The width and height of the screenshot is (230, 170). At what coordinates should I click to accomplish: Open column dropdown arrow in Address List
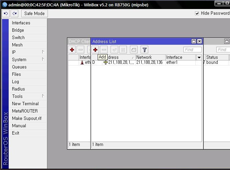pos(199,57)
